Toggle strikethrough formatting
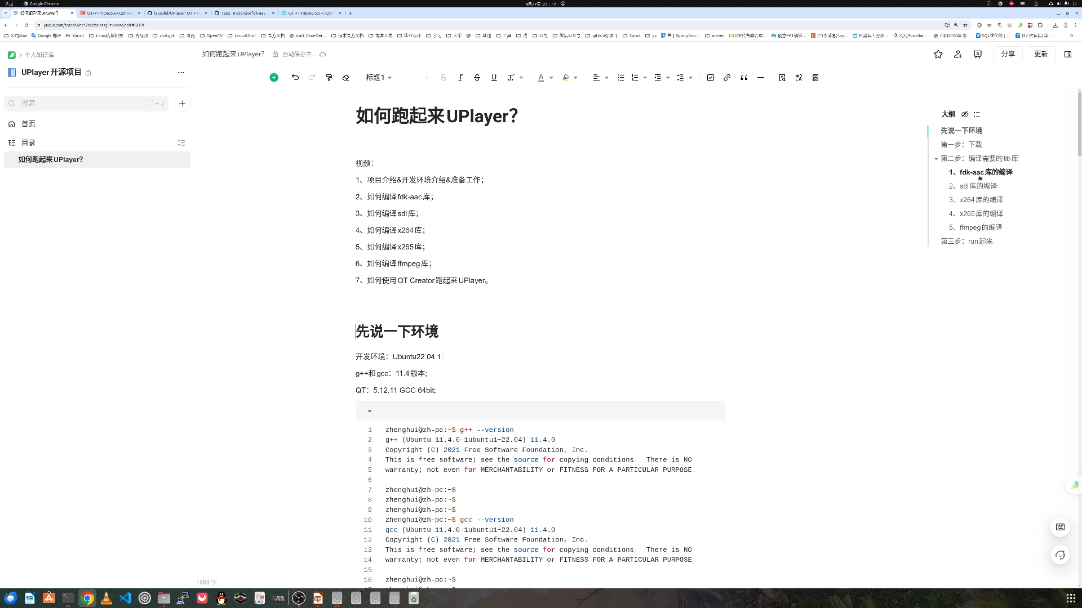This screenshot has width=1082, height=608. coord(477,78)
